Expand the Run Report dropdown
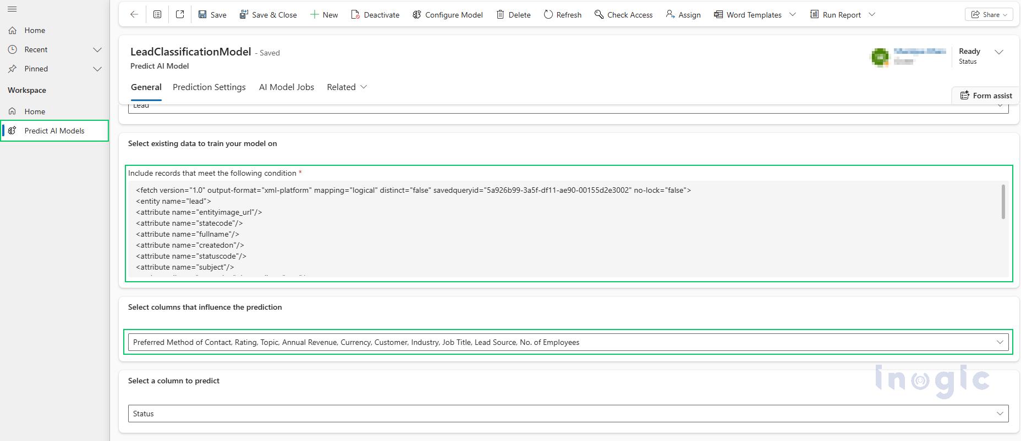The image size is (1021, 441). coord(872,15)
